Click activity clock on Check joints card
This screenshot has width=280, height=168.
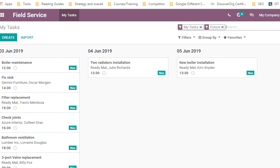point(15,128)
